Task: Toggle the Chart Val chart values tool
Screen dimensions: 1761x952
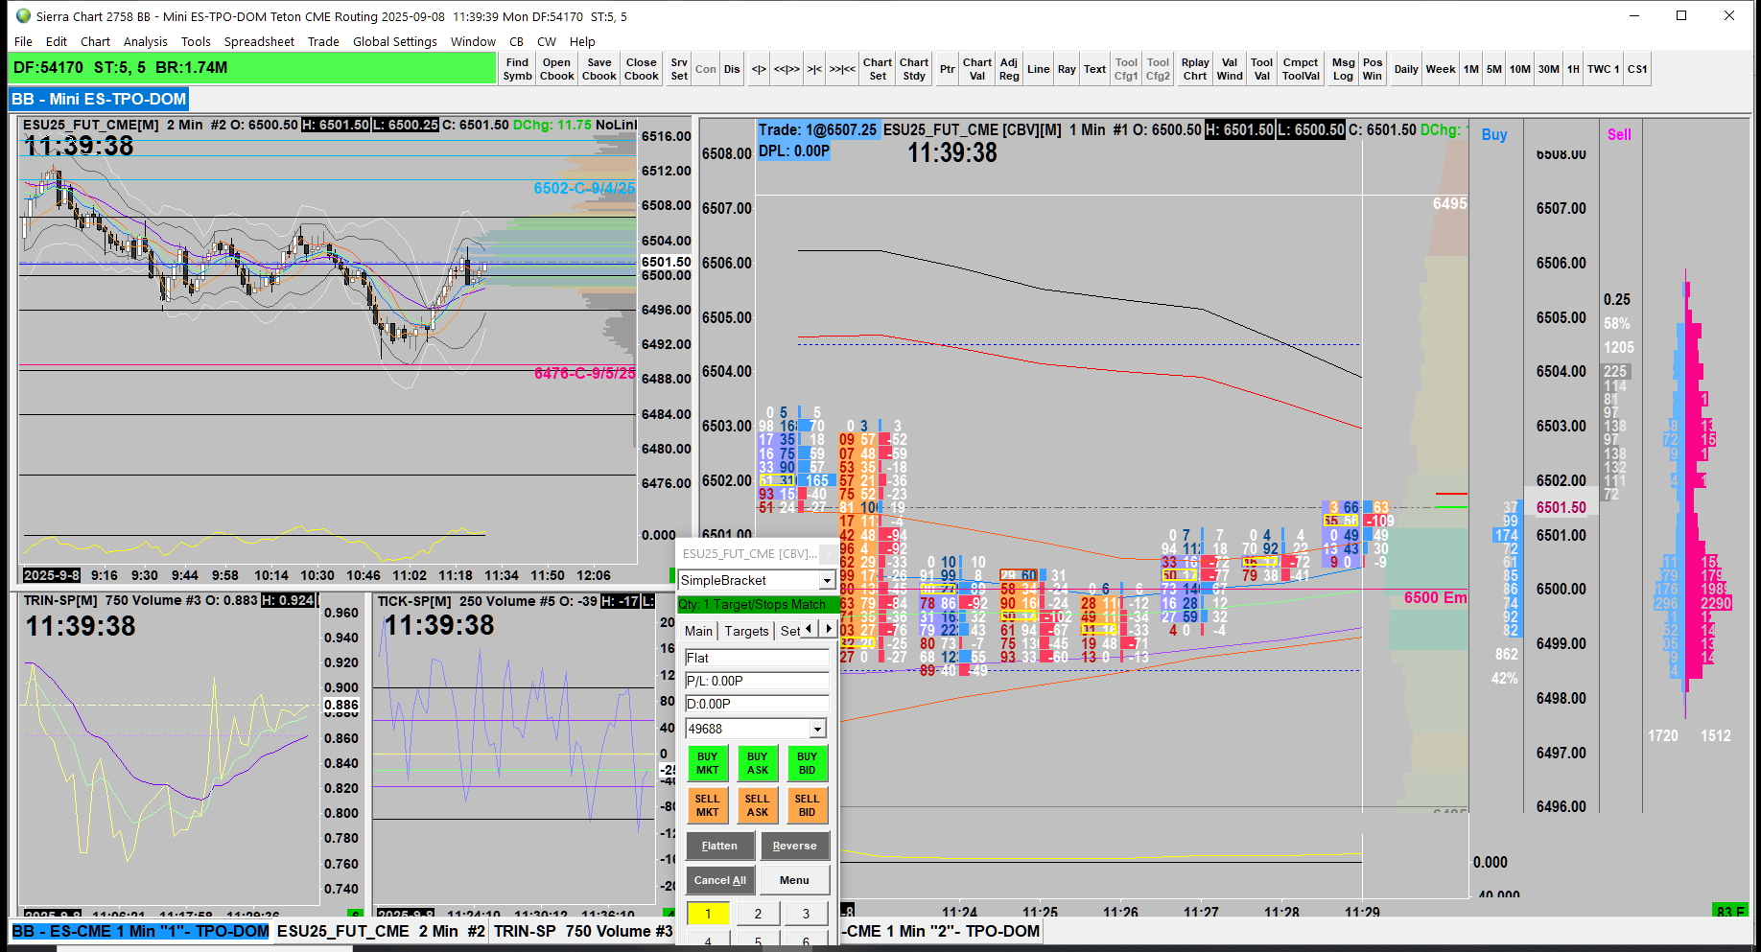Action: [x=977, y=69]
